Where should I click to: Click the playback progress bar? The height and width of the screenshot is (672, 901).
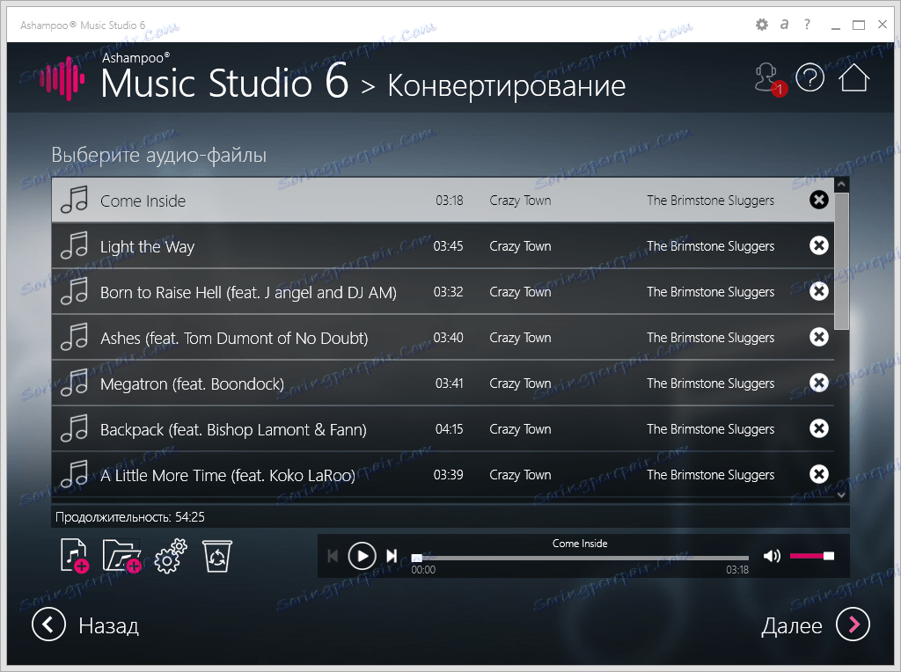click(581, 558)
